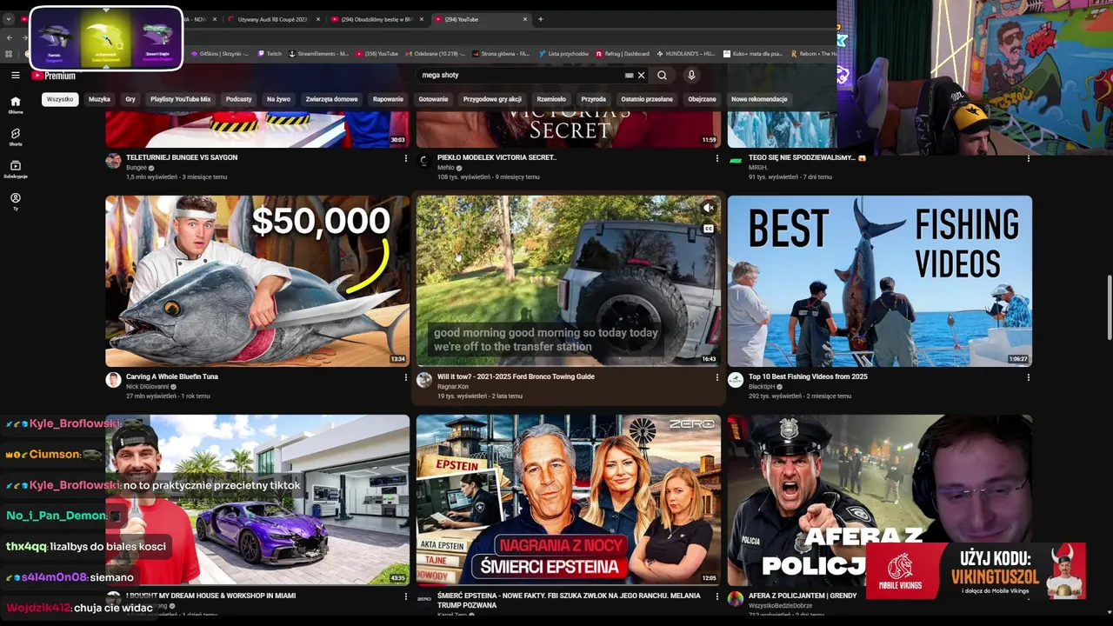Open the browser tab list dropdown arrow
Image resolution: width=1113 pixels, height=626 pixels.
(9, 19)
